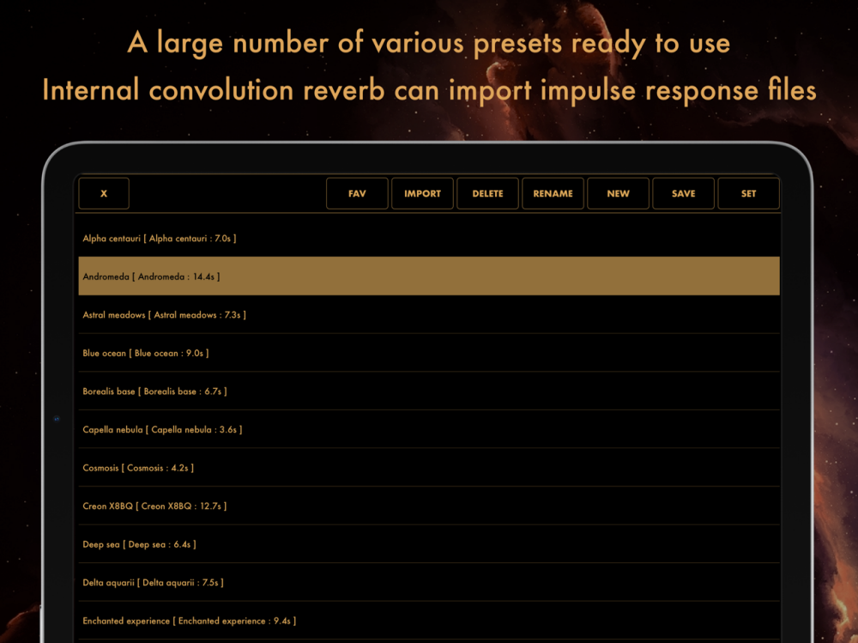
Task: Choose the Astral meadows preset
Action: (429, 314)
